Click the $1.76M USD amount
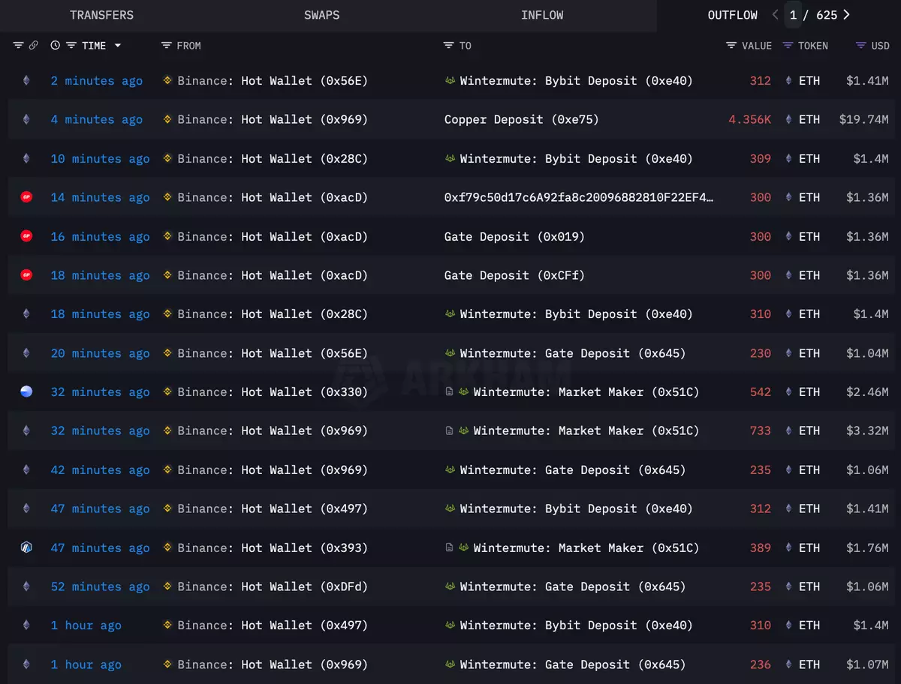Image resolution: width=901 pixels, height=684 pixels. click(x=868, y=548)
